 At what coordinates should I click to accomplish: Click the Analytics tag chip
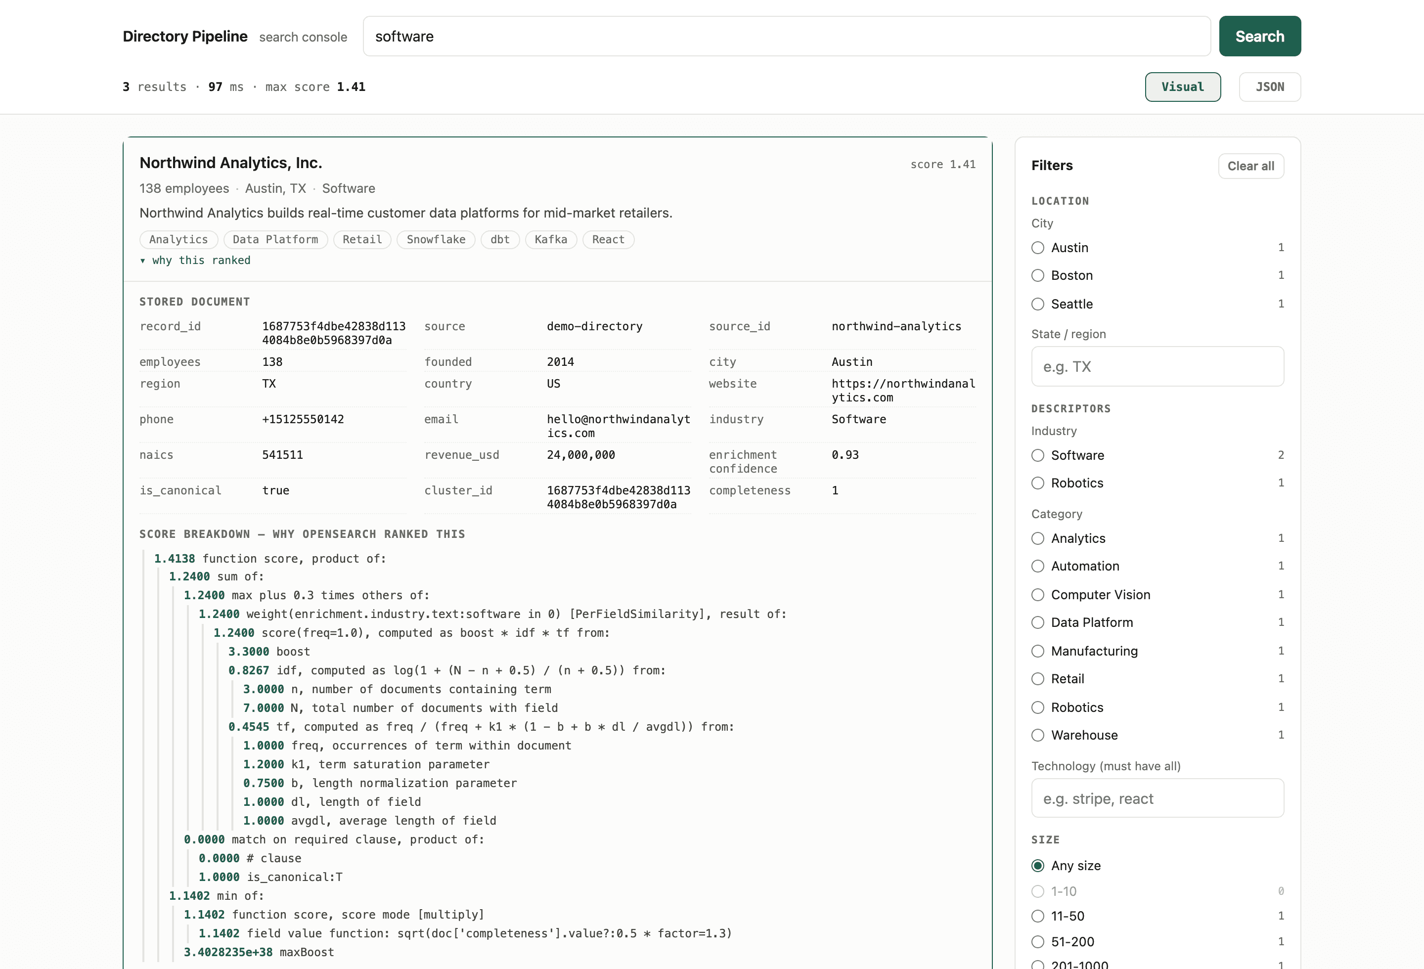178,239
